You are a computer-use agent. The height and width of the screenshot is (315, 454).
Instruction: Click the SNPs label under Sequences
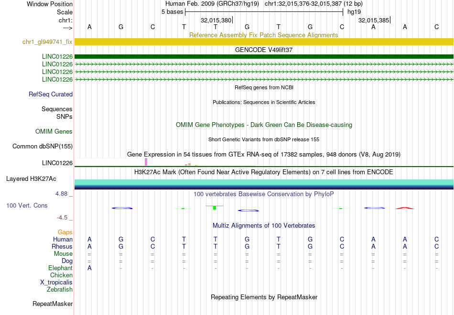click(65, 116)
